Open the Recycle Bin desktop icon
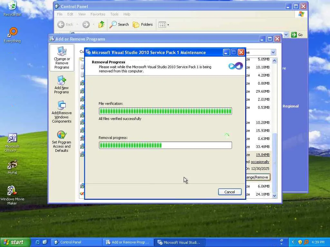Image resolution: width=330 pixels, height=247 pixels. 13,8
